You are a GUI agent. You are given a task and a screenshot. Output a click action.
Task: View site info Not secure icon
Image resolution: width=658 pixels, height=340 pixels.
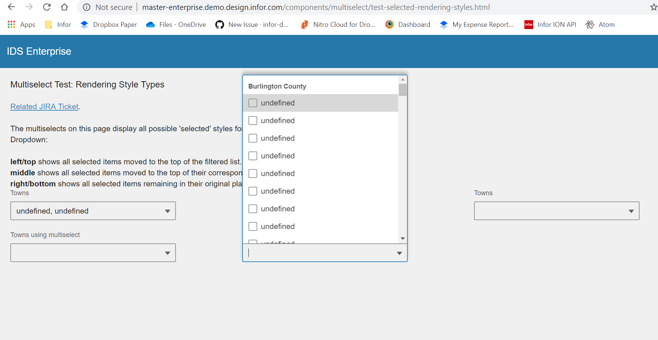[86, 7]
